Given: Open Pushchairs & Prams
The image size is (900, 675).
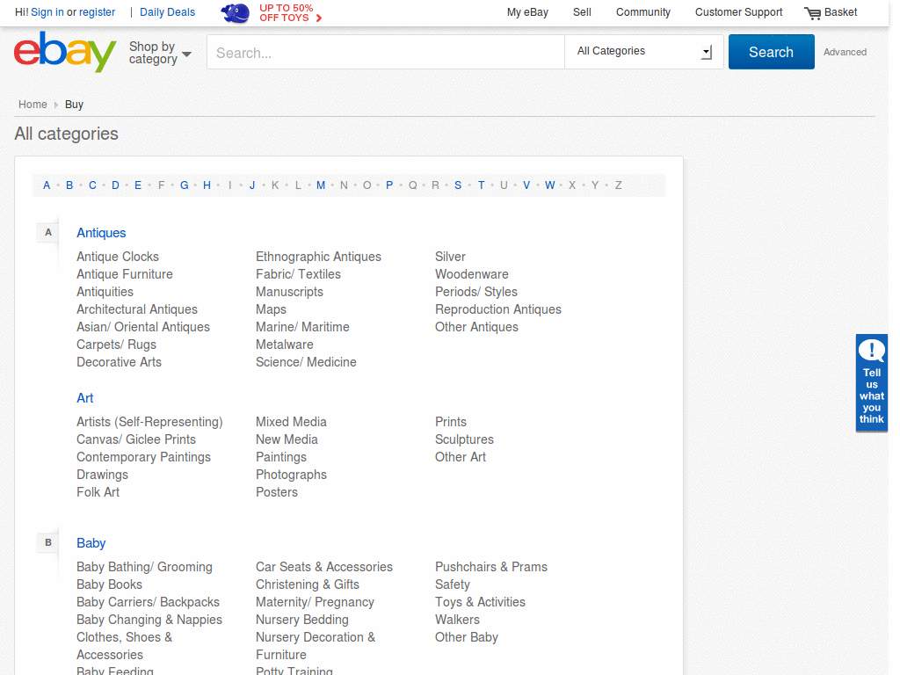Looking at the screenshot, I should [x=491, y=567].
